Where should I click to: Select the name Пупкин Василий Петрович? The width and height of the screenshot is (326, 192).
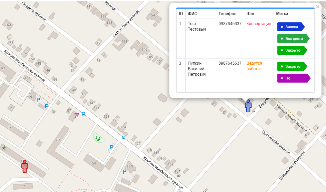(x=197, y=68)
